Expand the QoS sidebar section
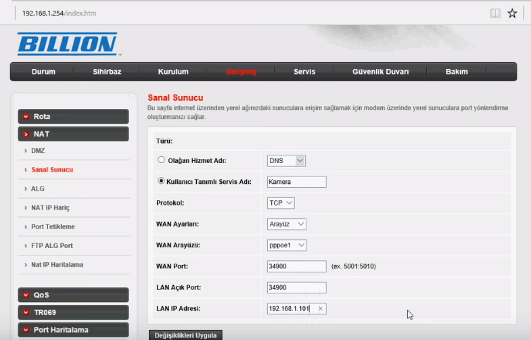531x340 pixels. (x=74, y=295)
